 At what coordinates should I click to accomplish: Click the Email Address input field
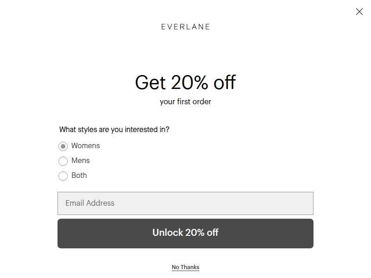[185, 203]
